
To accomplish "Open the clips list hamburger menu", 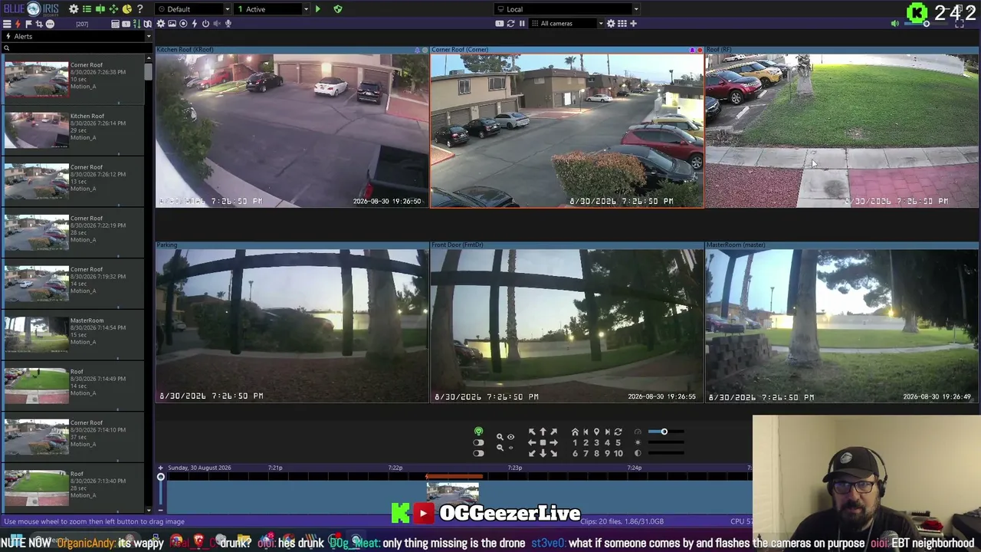I will [7, 24].
